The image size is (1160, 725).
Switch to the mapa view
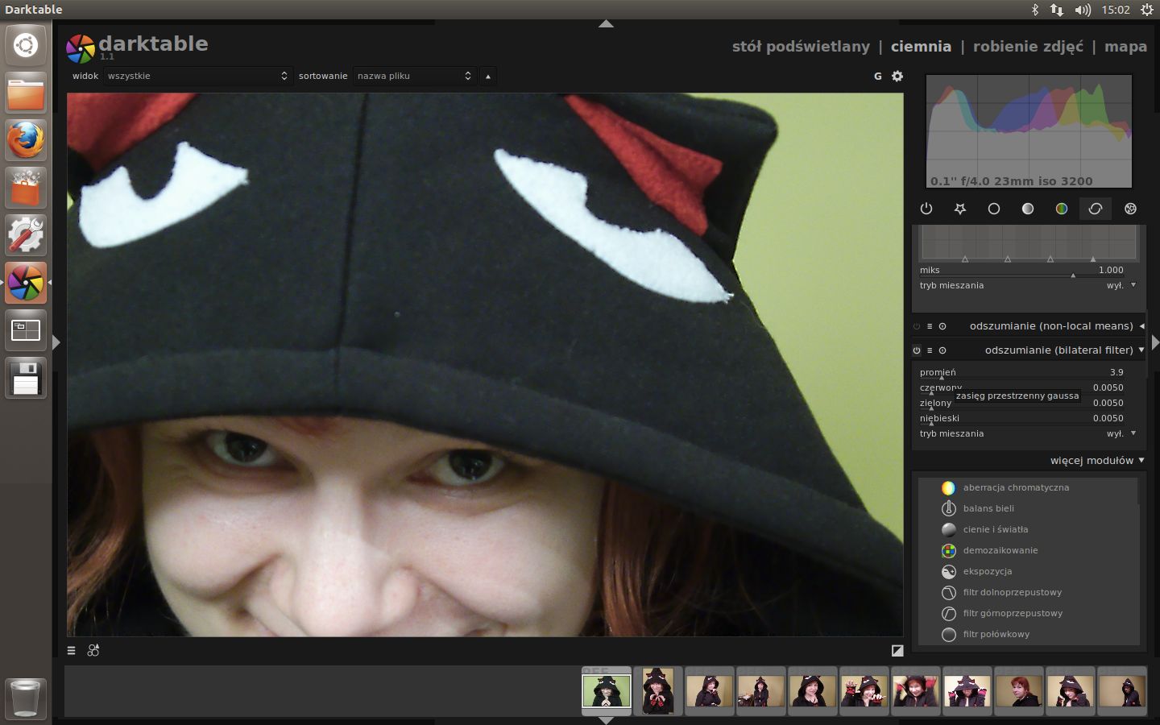(x=1125, y=47)
